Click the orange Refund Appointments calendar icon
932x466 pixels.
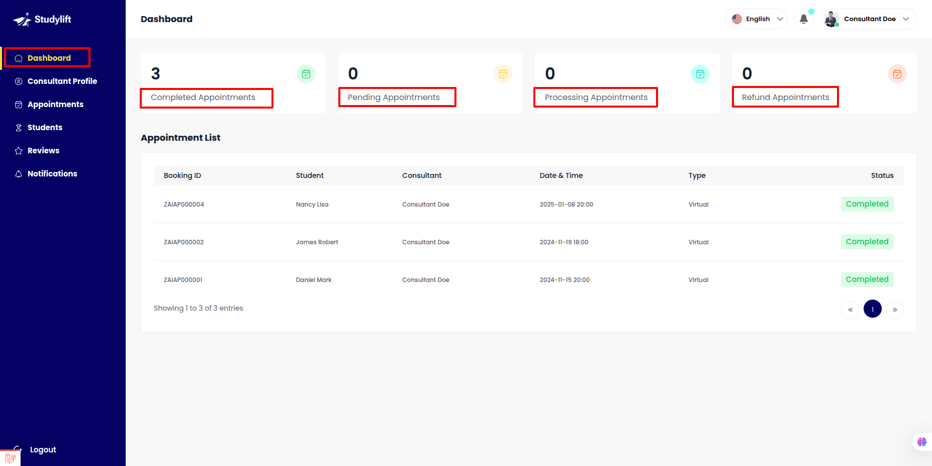[x=897, y=74]
